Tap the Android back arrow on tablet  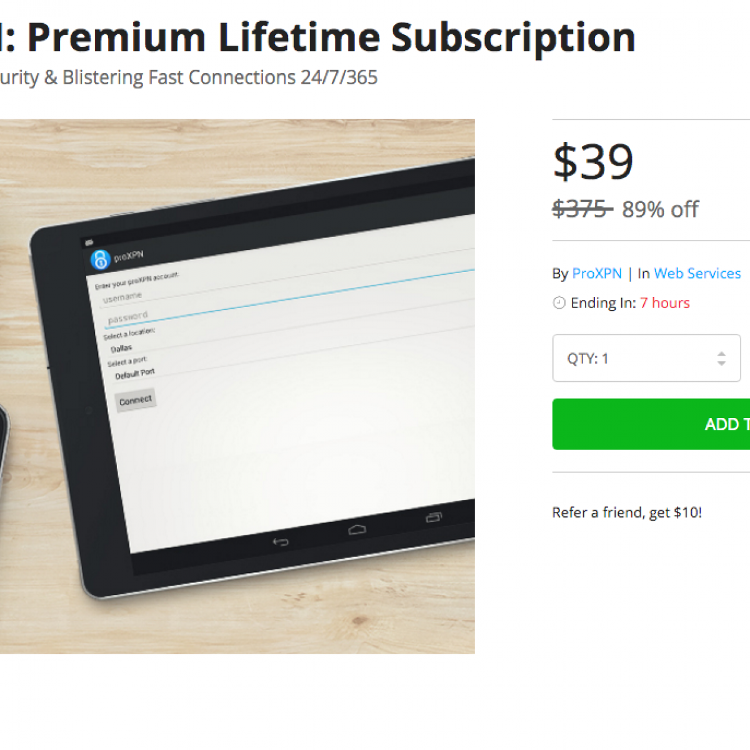pyautogui.click(x=281, y=542)
